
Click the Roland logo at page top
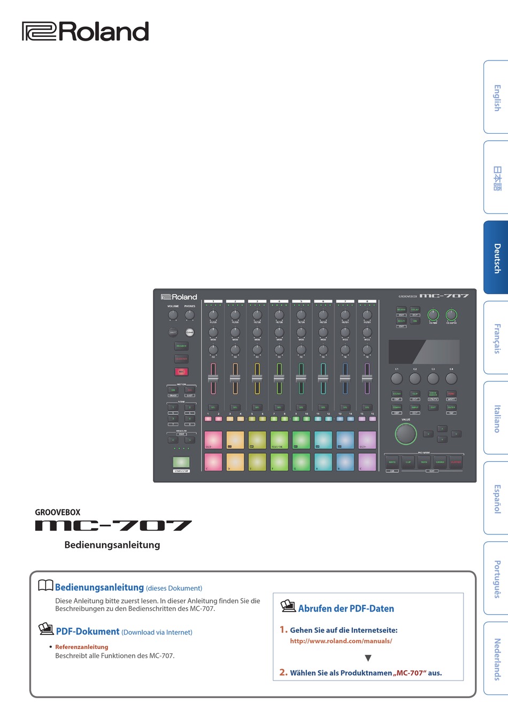point(85,32)
